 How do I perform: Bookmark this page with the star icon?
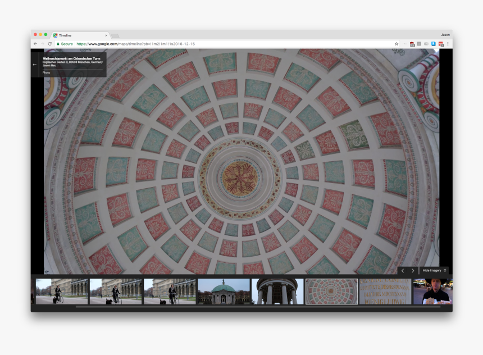point(397,44)
